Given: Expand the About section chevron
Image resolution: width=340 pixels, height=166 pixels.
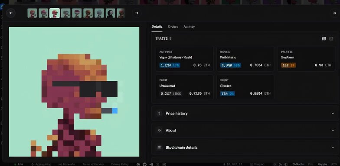Looking at the screenshot, I should point(333,131).
